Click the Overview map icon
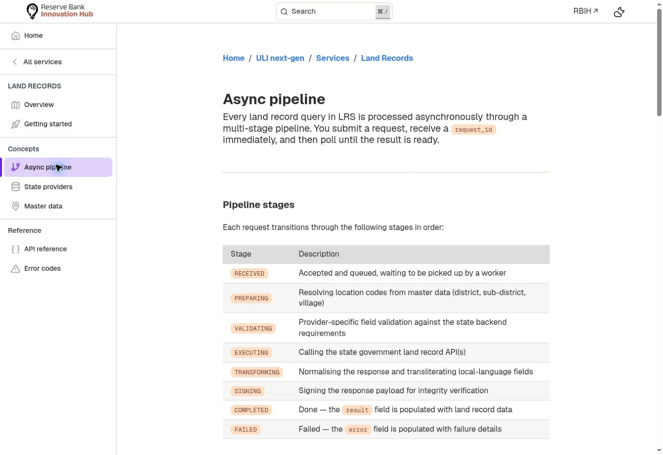663x455 pixels. pos(16,105)
